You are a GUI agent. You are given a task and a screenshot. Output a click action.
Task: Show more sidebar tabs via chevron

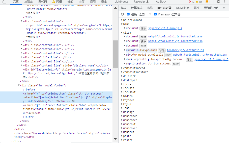[224, 8]
